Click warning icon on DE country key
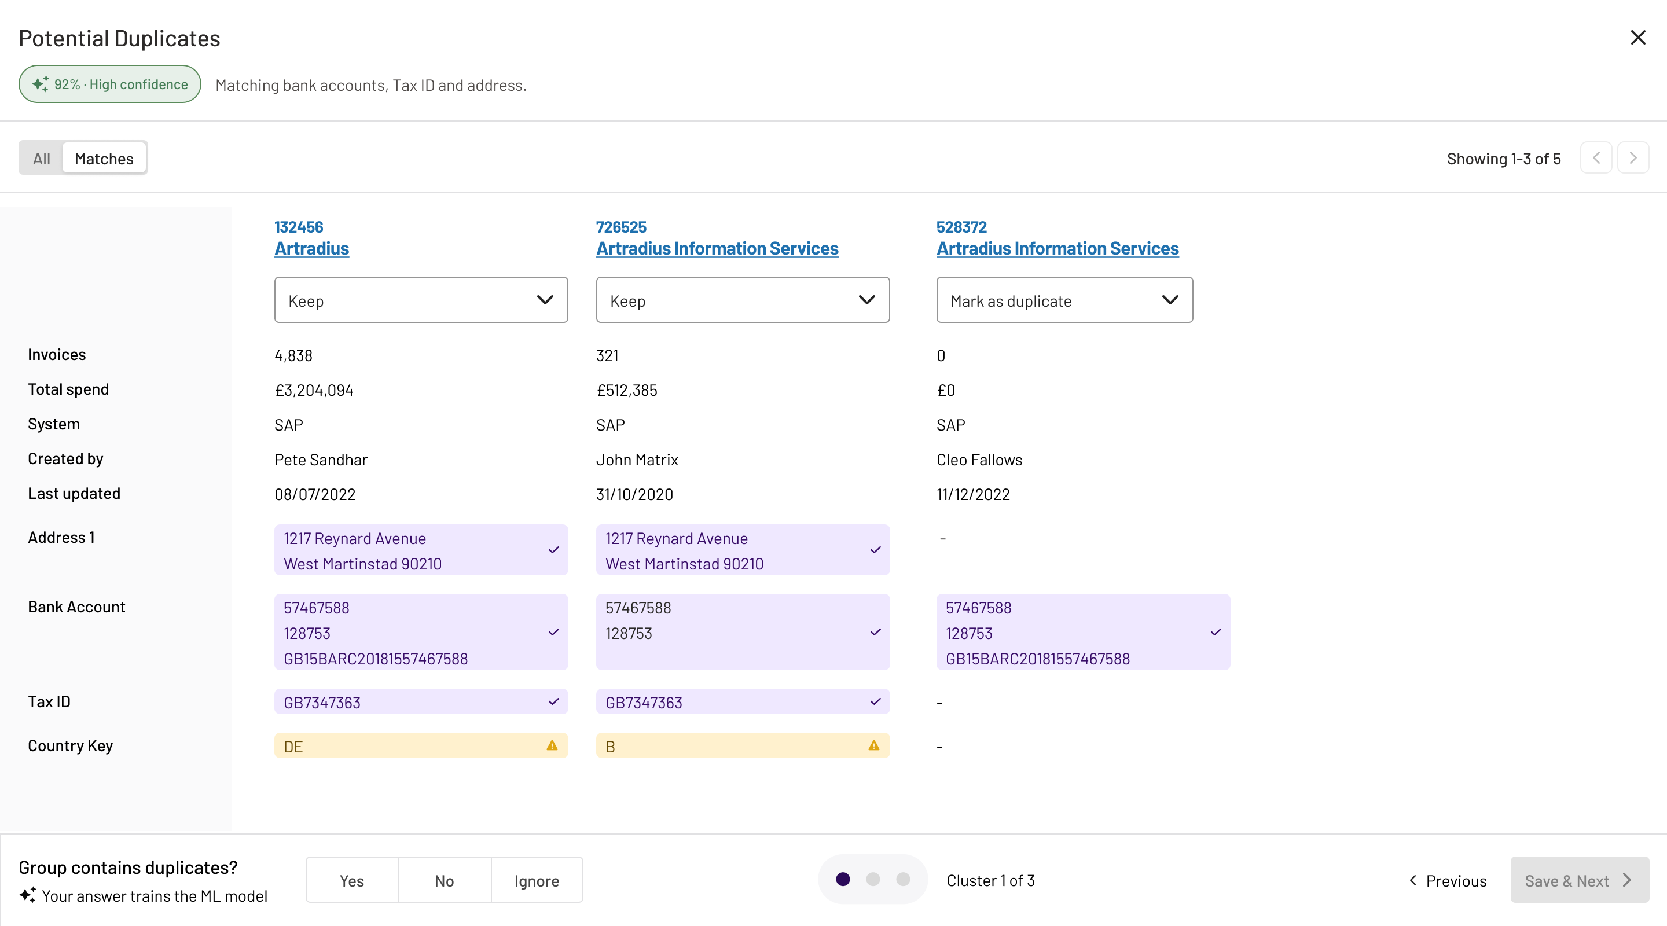Screen dimensions: 1667x926 click(x=552, y=745)
